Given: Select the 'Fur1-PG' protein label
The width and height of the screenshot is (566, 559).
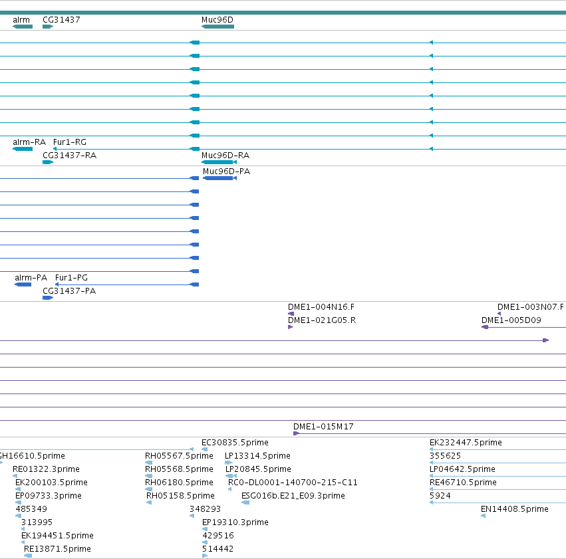Looking at the screenshot, I should (x=71, y=278).
